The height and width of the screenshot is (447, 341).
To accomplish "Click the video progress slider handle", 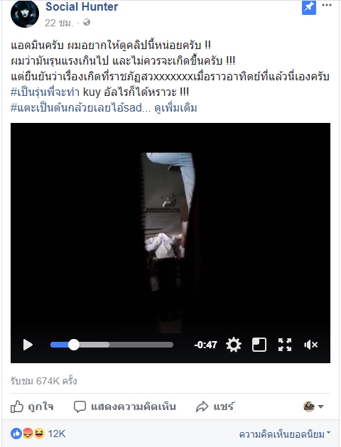I will [74, 345].
